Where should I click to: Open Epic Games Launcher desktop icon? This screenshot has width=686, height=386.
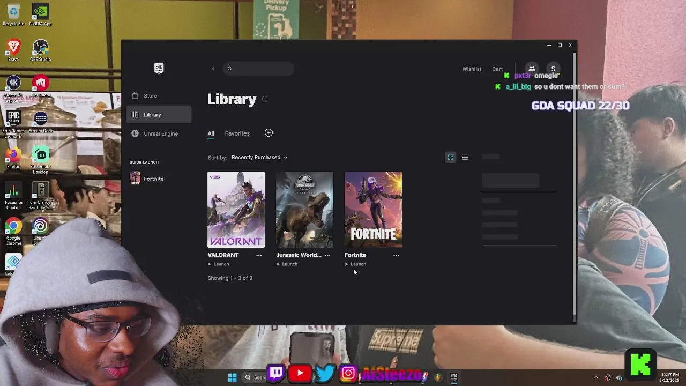coord(13,124)
